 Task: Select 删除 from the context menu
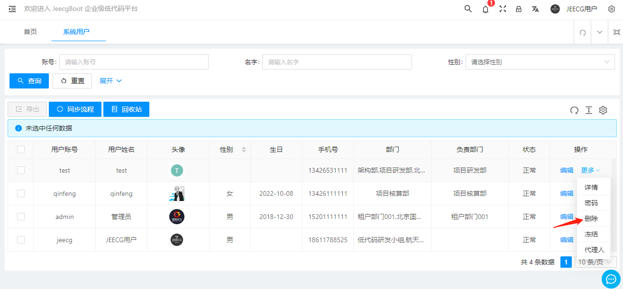tap(594, 218)
